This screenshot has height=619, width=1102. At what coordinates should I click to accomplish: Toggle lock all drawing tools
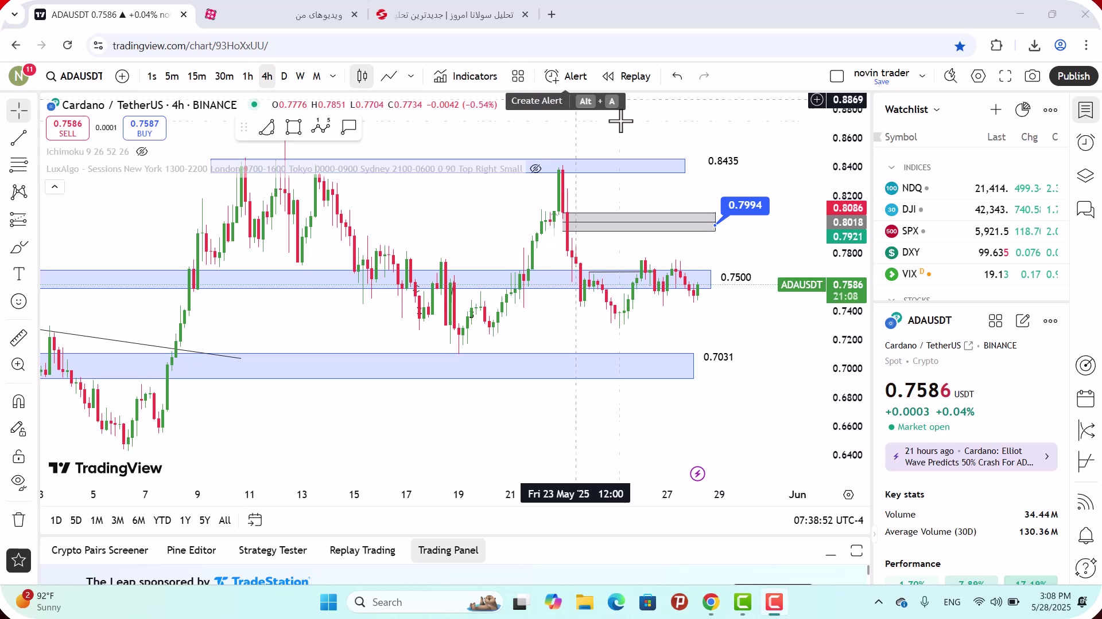coord(18,456)
